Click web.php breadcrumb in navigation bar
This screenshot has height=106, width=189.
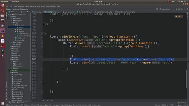(x=24, y=9)
